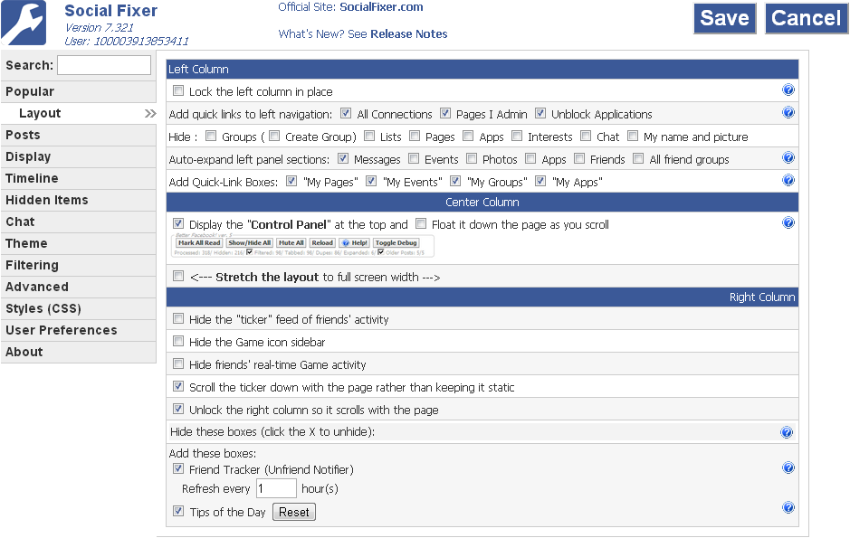Reset Tips of the Day
The width and height of the screenshot is (850, 538).
(294, 512)
